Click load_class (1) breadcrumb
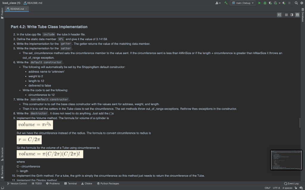Screen dimensions: 305x190 coord(11,3)
